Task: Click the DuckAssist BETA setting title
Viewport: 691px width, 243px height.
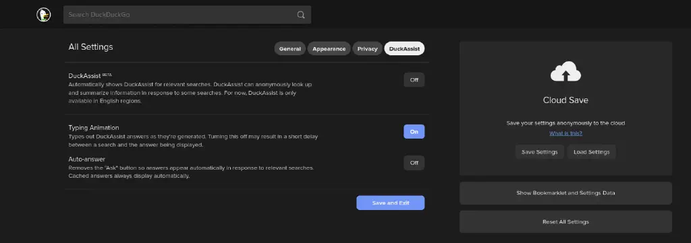Action: [90, 75]
